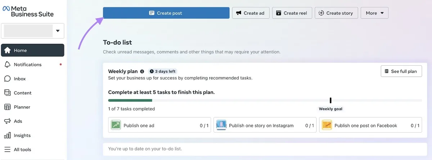Click the '1 of 7 tasks completed' text

click(x=131, y=109)
